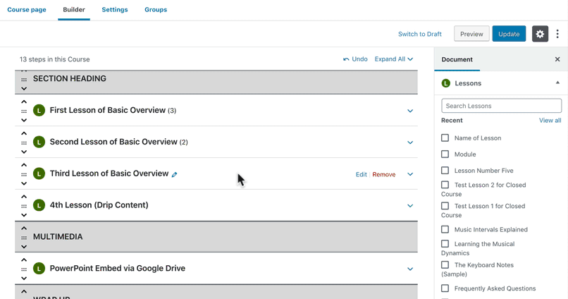Click drag handle of 4th Lesson
568x299 pixels.
[x=24, y=206]
